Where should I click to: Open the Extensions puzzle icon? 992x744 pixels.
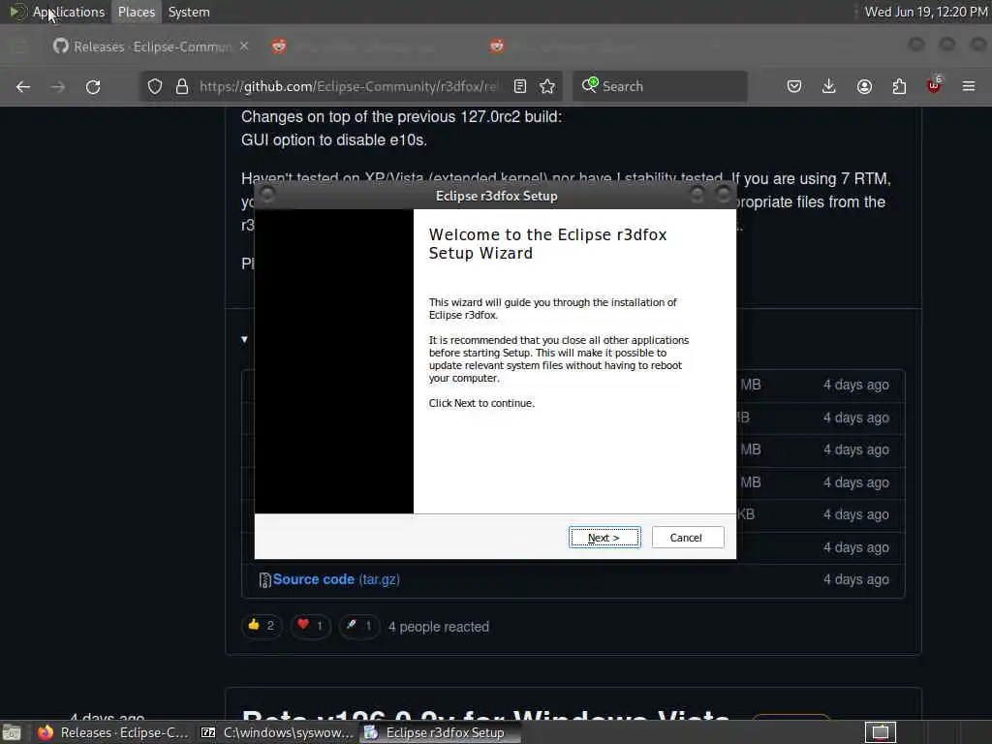pyautogui.click(x=899, y=86)
